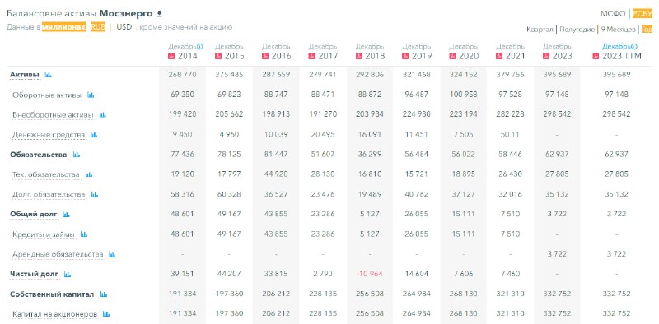Switch period to Квартал
659x324 pixels.
[540, 30]
